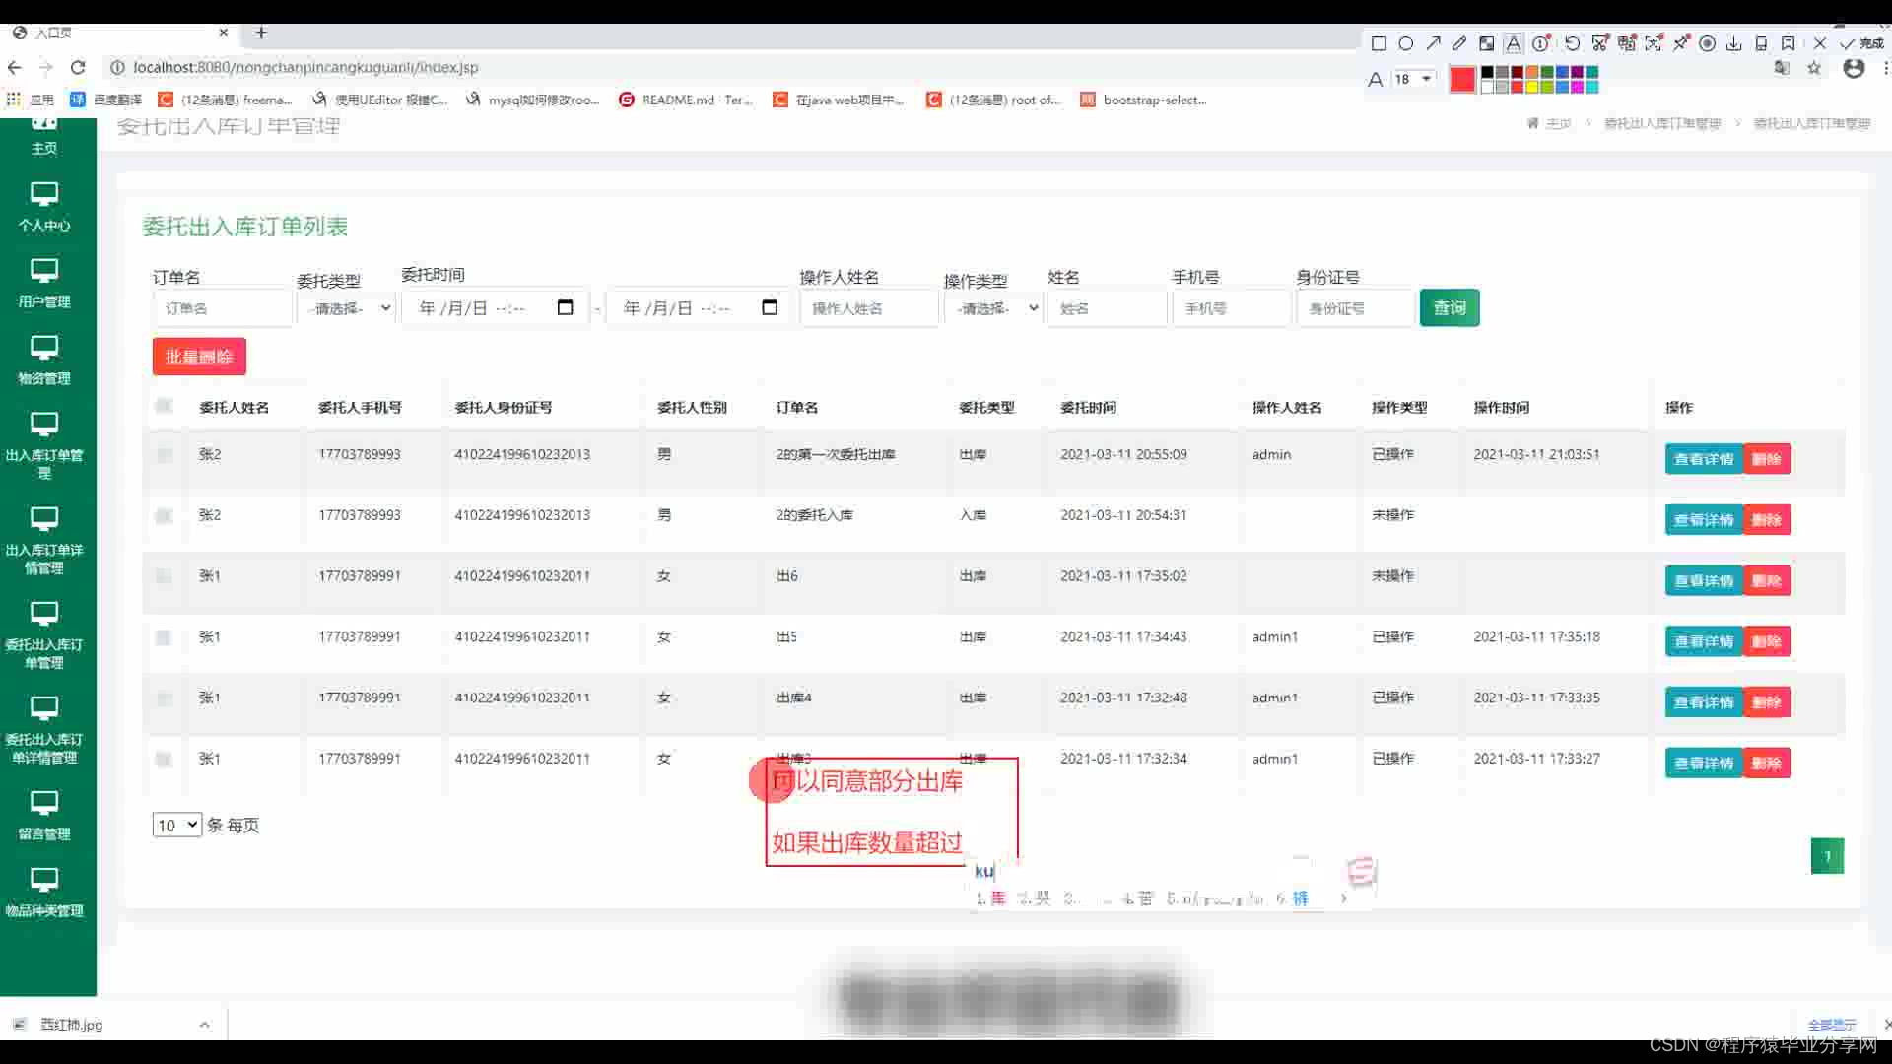The width and height of the screenshot is (1892, 1064).
Task: Open the rows-per-page dropdown showing 10
Action: [176, 825]
